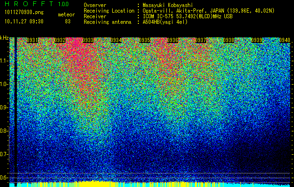The image size is (294, 187).
Task: Click the 0938 time marker
Action: [229, 40]
